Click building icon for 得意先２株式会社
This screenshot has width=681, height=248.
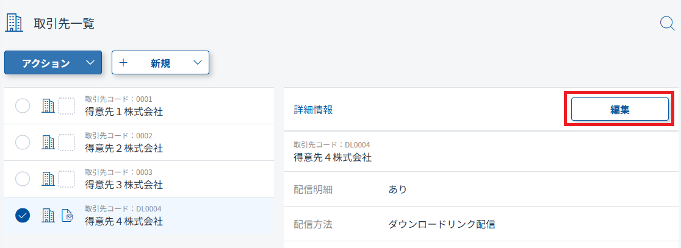coord(48,143)
